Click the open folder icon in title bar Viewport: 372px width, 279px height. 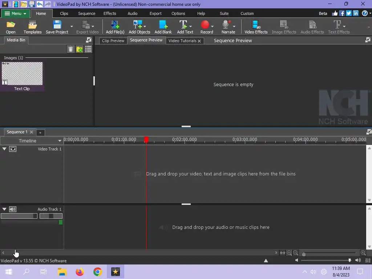click(x=24, y=4)
